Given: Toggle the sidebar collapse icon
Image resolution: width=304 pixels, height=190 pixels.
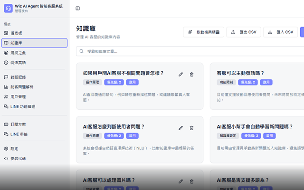Looking at the screenshot, I should 78,8.
